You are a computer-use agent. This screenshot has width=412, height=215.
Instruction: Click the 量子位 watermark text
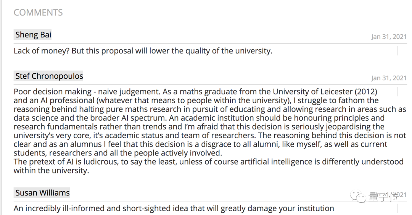click(383, 197)
